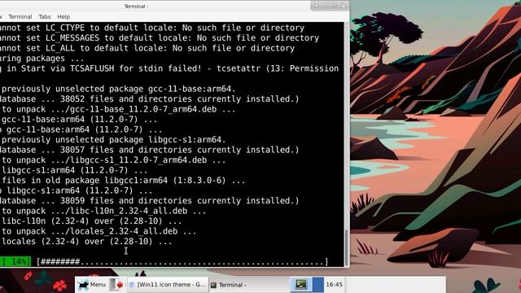Click the LC_CTYPE locale error line
Viewport: 521px width, 293px height.
152,28
